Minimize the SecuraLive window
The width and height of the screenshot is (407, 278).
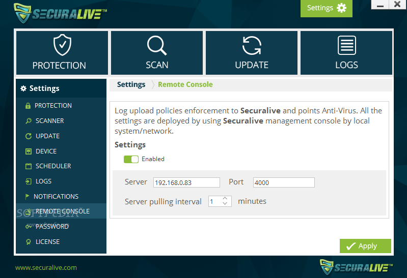(x=380, y=5)
